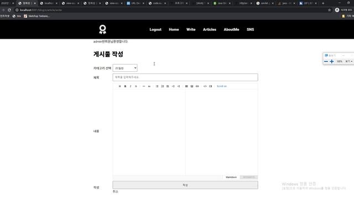Apply Strikethrough from editor toolbar
This screenshot has width=354, height=199.
coord(136,86)
